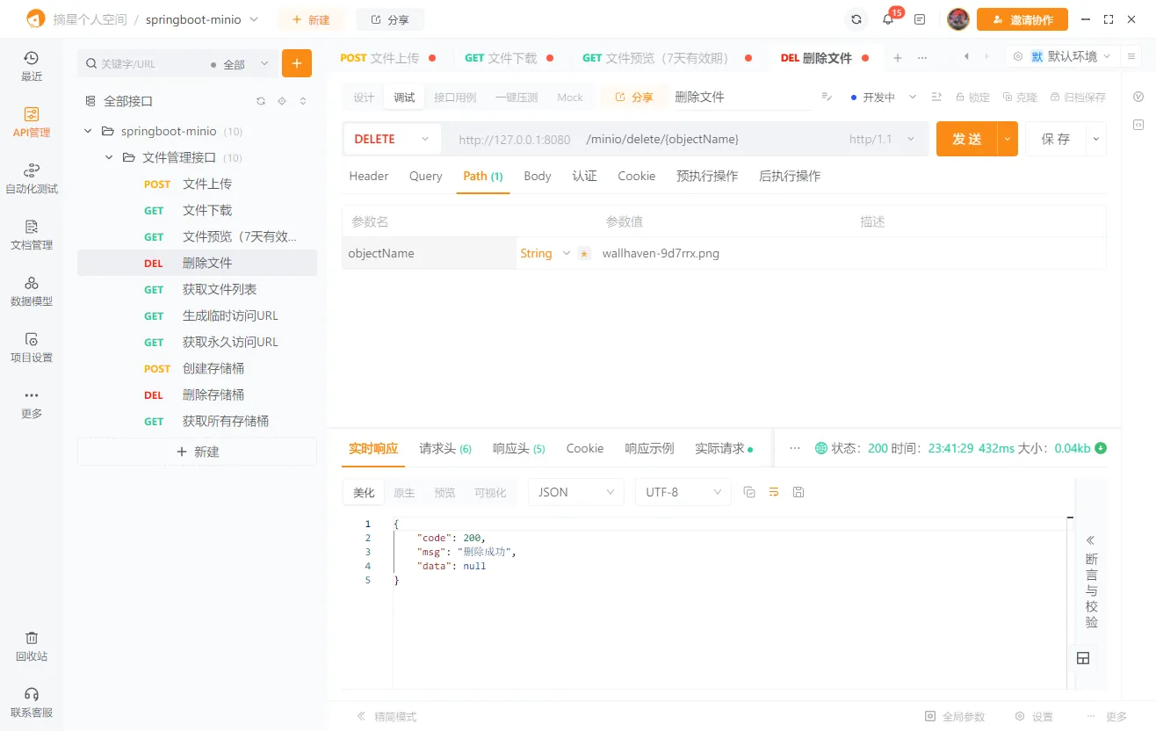The image size is (1156, 731).
Task: Refresh the 全部接口 list
Action: 261,101
